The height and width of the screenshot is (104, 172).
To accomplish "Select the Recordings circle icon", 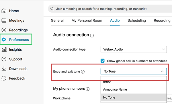I will pyautogui.click(x=4, y=30).
